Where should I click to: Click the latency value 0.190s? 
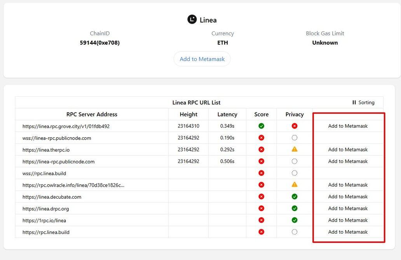pos(227,138)
